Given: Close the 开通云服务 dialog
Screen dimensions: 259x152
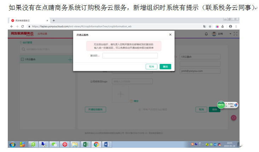Looking at the screenshot, I should (x=170, y=35).
